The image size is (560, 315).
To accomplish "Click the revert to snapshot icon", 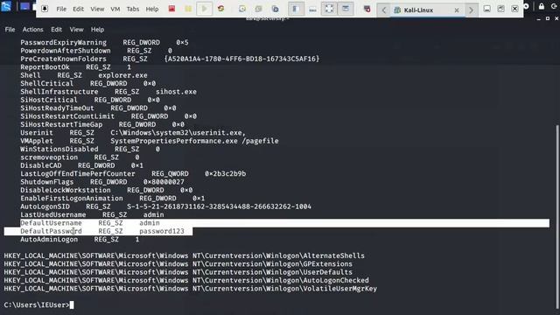I will pos(259,9).
